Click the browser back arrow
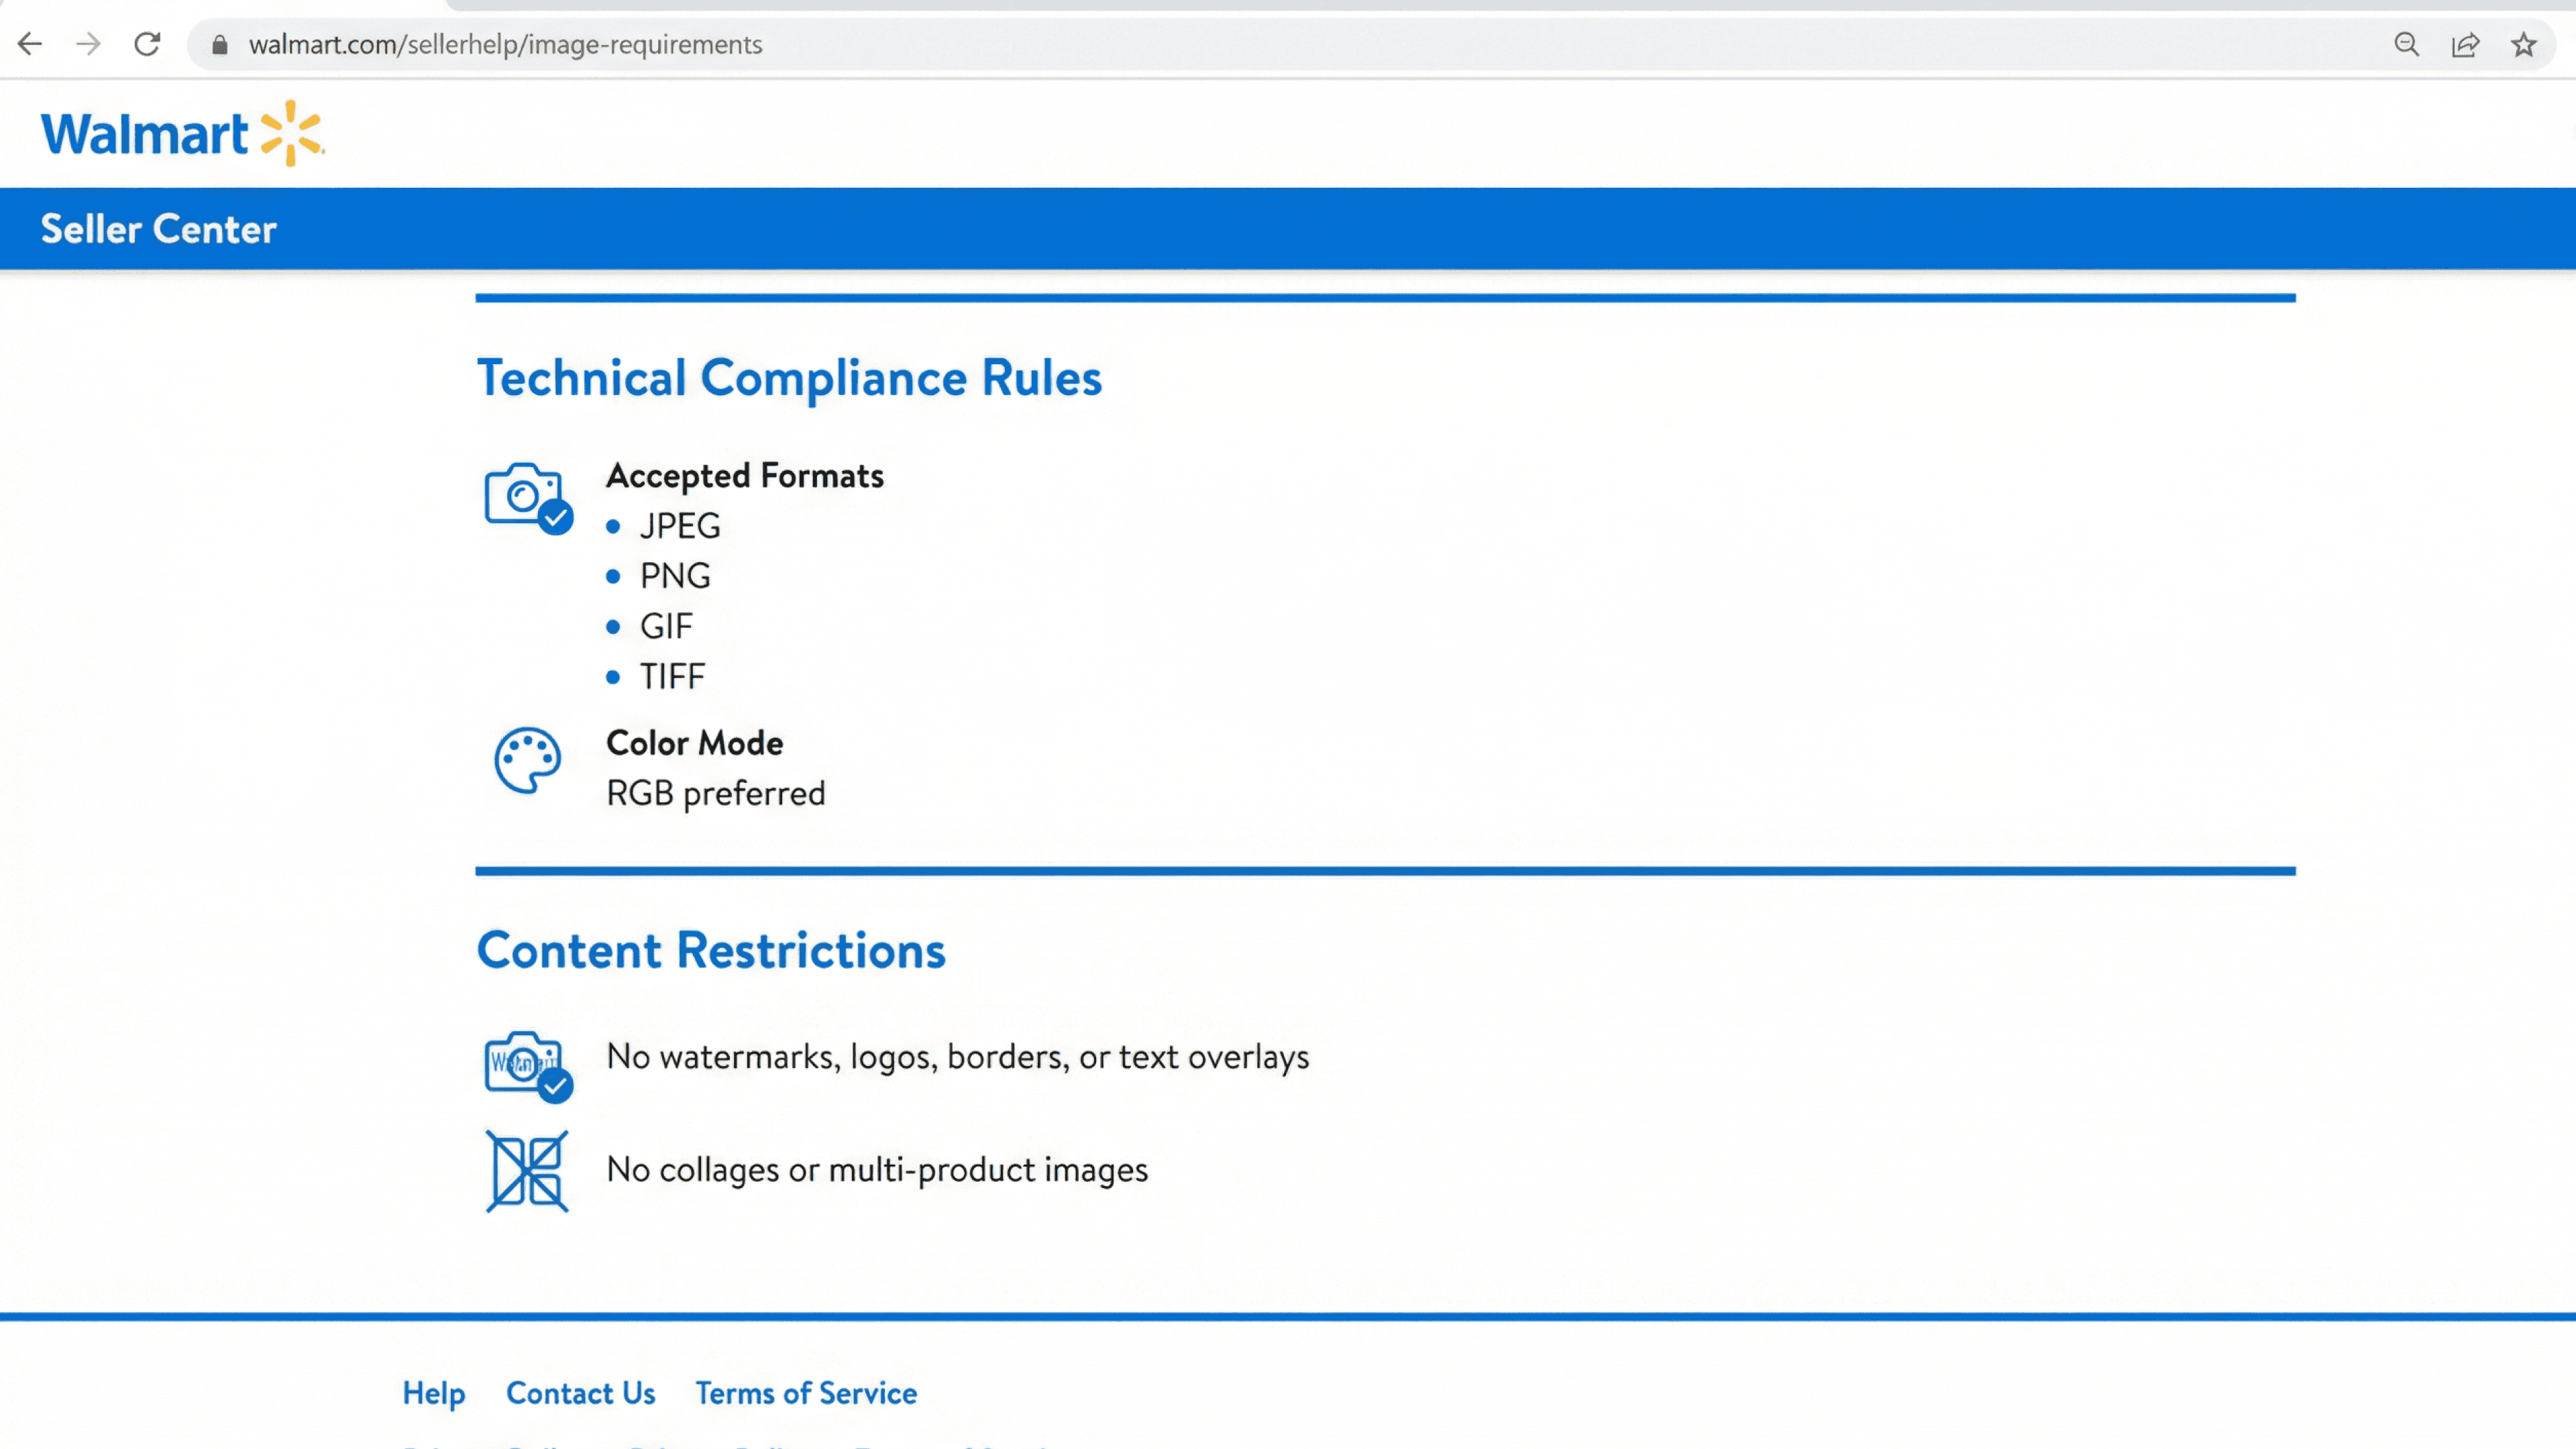 pyautogui.click(x=30, y=44)
